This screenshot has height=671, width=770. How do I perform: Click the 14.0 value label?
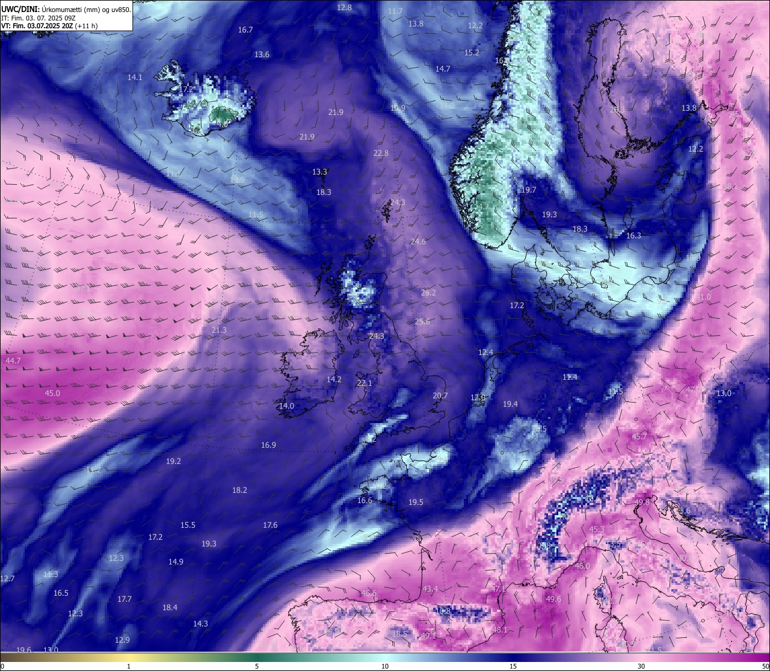286,406
